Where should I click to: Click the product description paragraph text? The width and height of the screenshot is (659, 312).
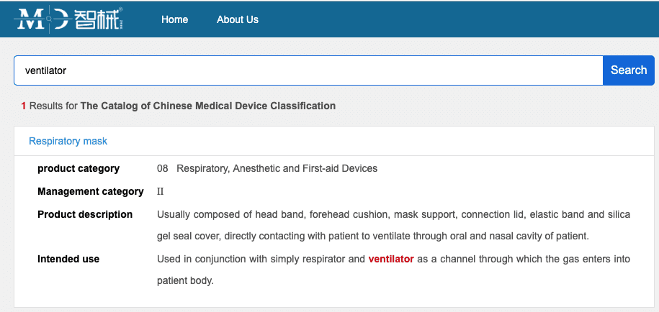click(x=393, y=226)
